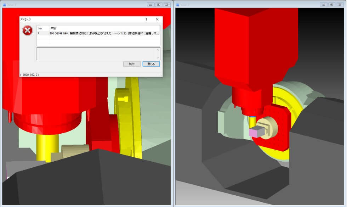Click the View 1 window icon
This screenshot has height=207, width=347.
(4, 5)
